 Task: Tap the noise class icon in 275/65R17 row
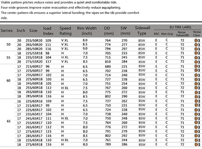pos(197,131)
